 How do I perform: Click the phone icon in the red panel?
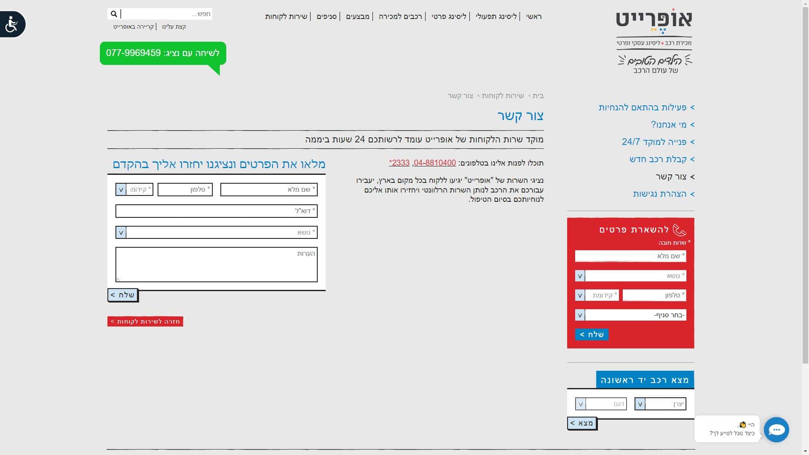679,230
